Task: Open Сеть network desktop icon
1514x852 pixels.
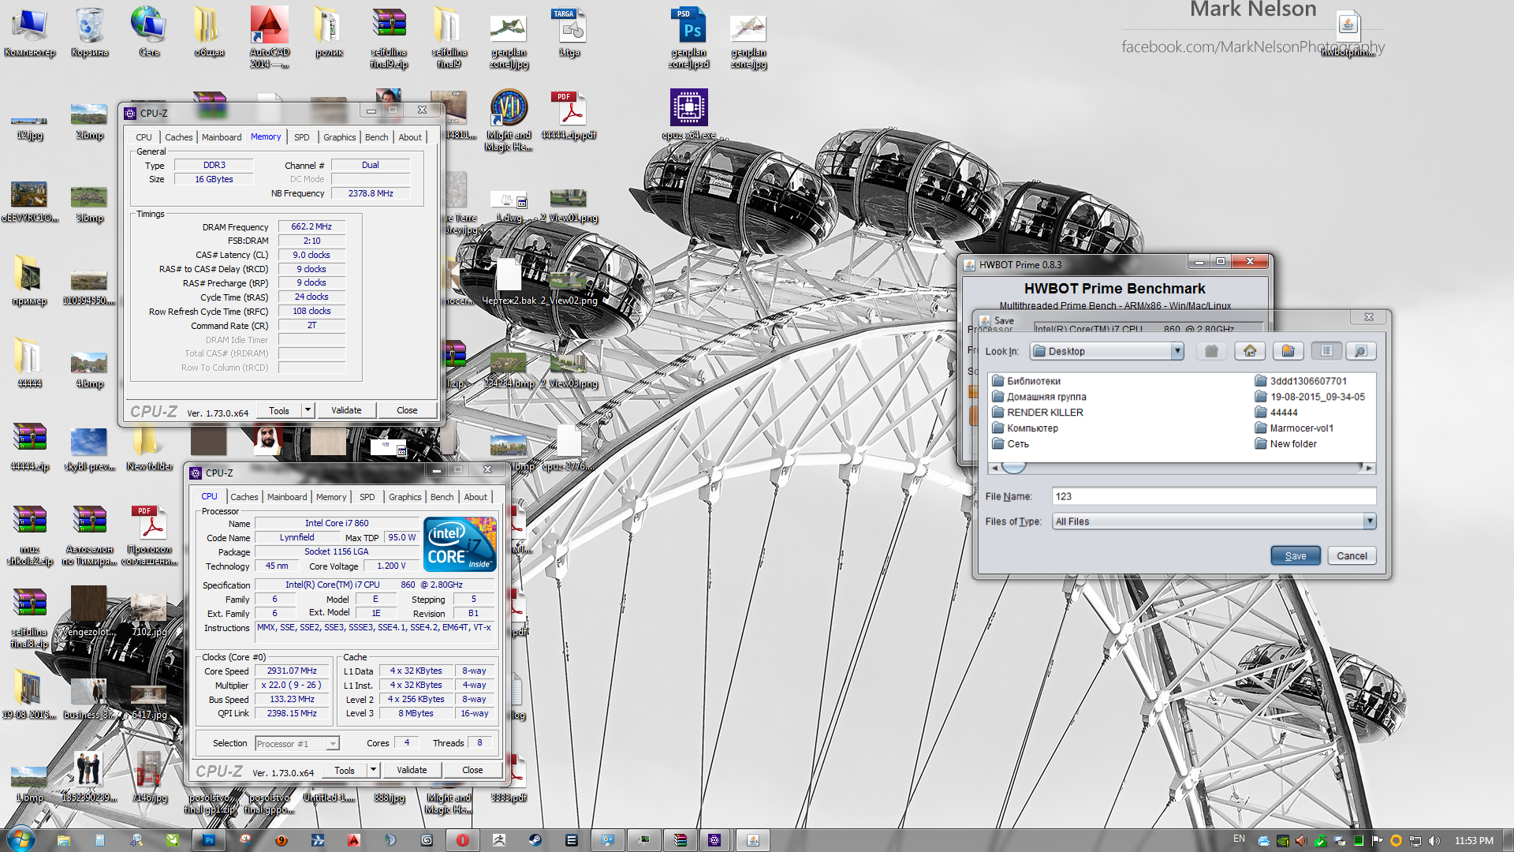Action: [149, 32]
